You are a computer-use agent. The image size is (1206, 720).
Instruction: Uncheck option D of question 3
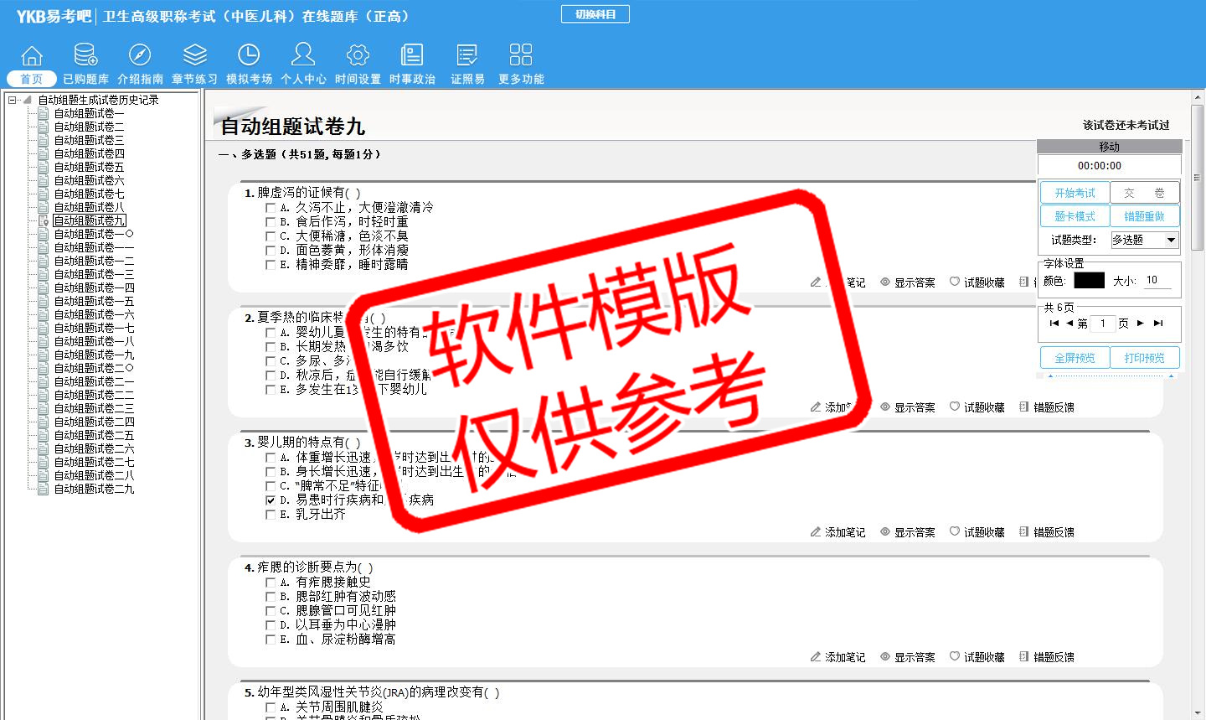[271, 500]
